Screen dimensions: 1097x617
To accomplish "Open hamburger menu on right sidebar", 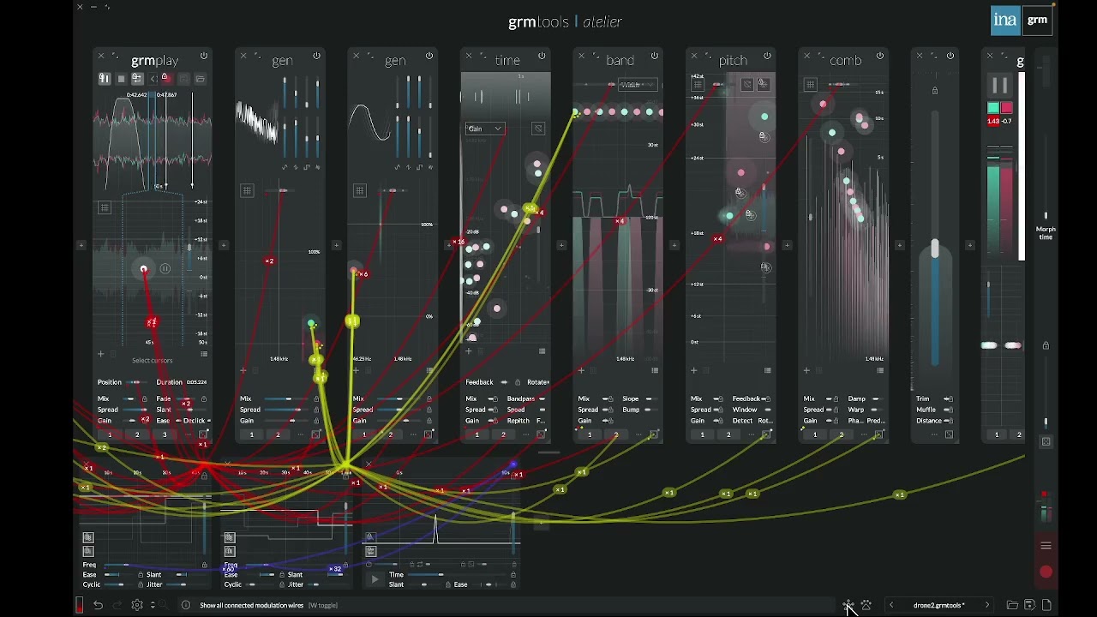I will click(x=1046, y=546).
